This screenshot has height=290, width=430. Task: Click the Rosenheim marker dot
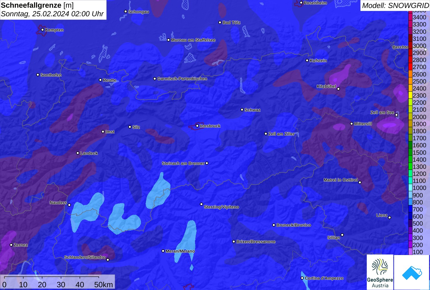coord(301,3)
